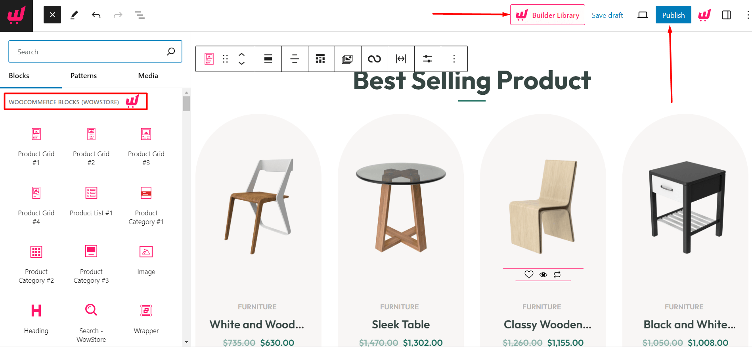Image resolution: width=752 pixels, height=347 pixels.
Task: Redo the last undone change
Action: pyautogui.click(x=118, y=15)
